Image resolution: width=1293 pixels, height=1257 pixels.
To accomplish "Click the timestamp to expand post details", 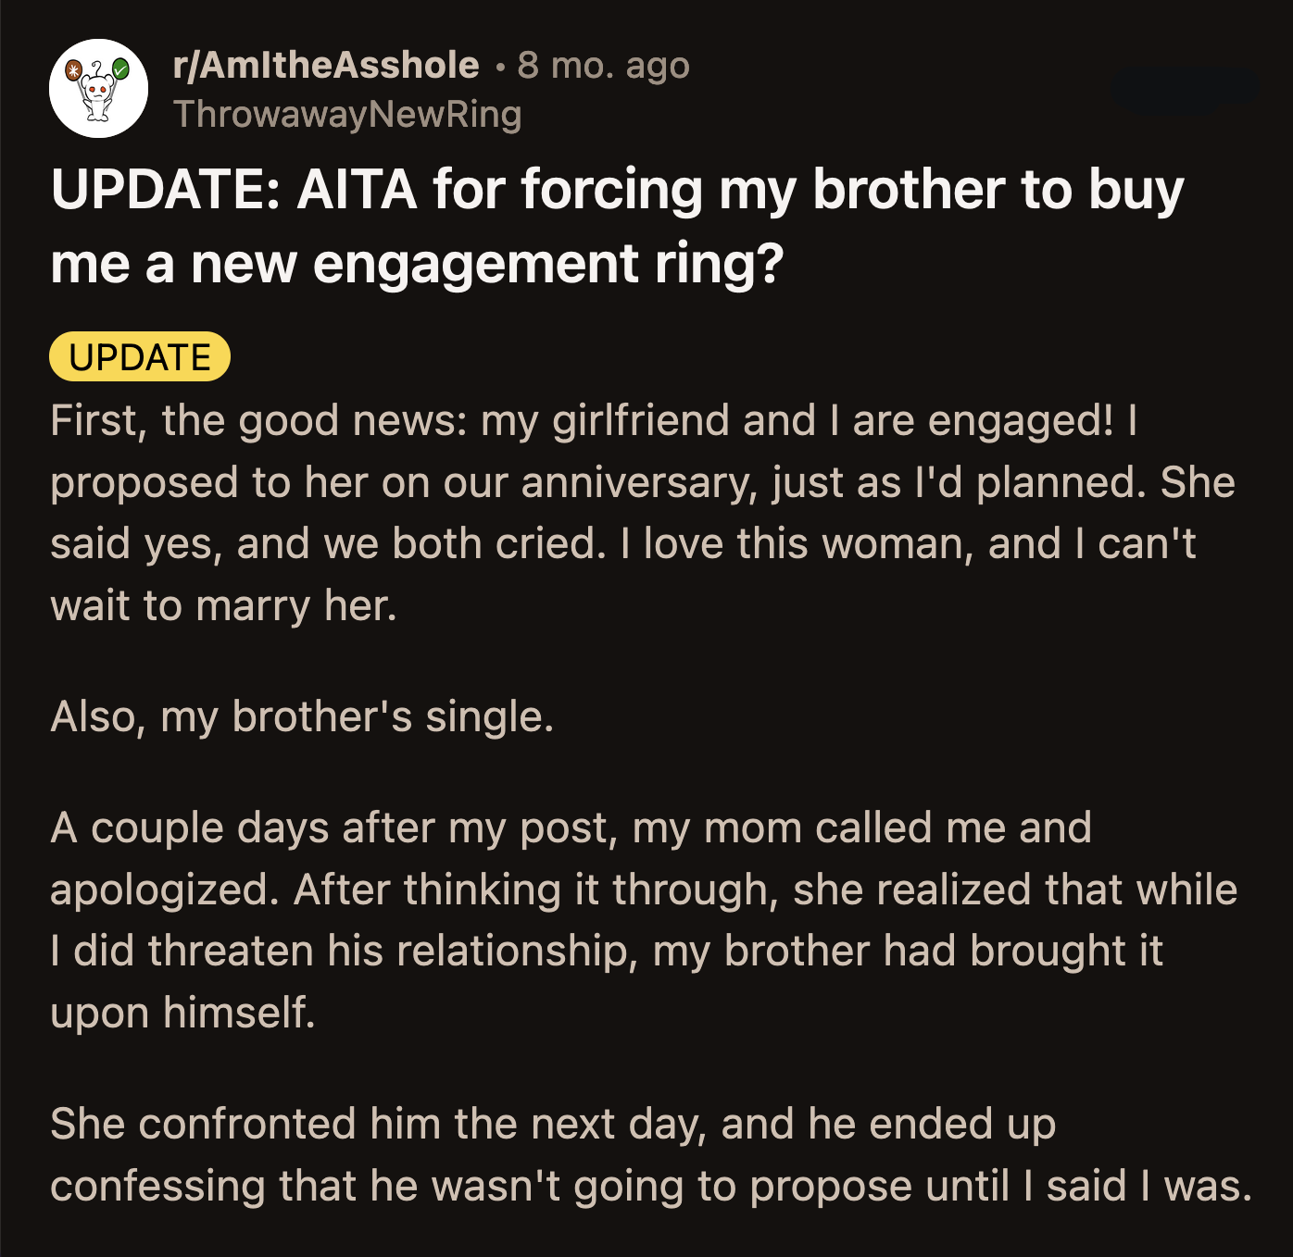I will tap(603, 65).
